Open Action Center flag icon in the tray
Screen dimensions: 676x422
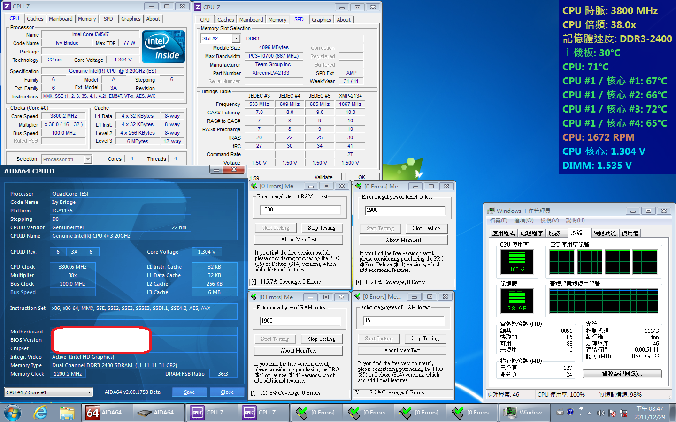tap(612, 413)
